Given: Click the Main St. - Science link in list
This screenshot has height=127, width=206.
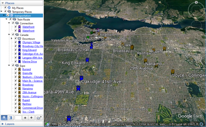Looking at the screenshot, I should tap(33, 81).
